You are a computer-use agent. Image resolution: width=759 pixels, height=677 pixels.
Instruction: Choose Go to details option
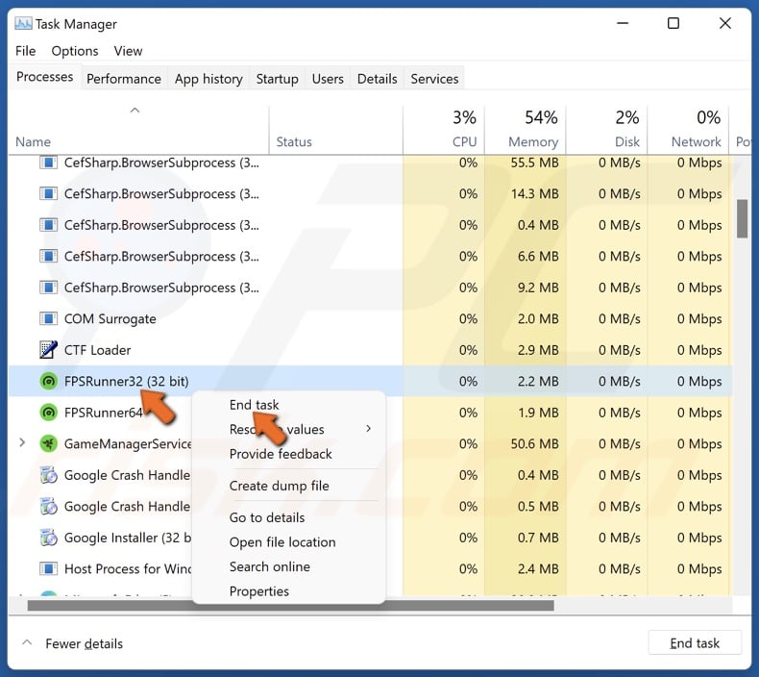[267, 517]
